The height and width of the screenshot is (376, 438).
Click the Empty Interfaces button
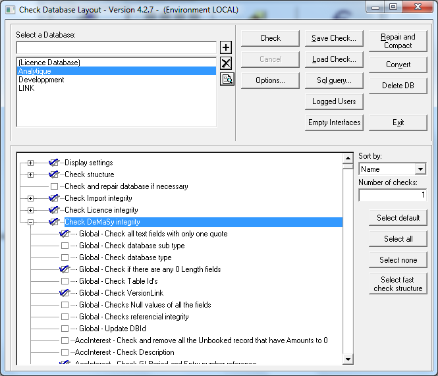[x=334, y=122]
